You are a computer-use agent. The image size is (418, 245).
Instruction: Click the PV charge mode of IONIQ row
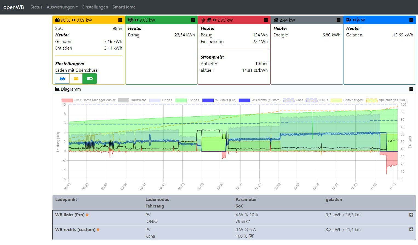(x=148, y=215)
